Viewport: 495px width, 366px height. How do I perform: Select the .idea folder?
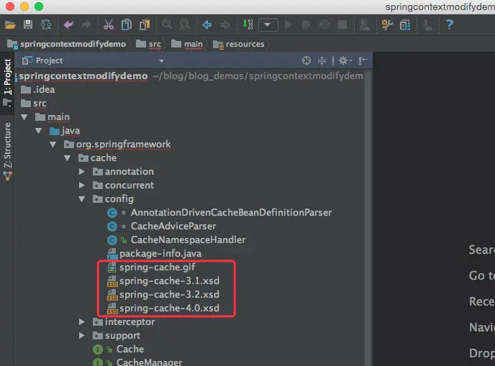[37, 90]
